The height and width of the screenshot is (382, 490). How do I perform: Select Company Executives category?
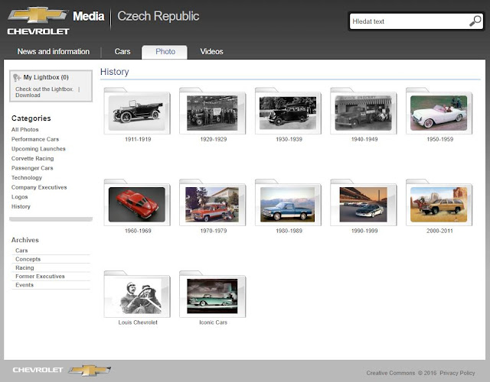39,187
